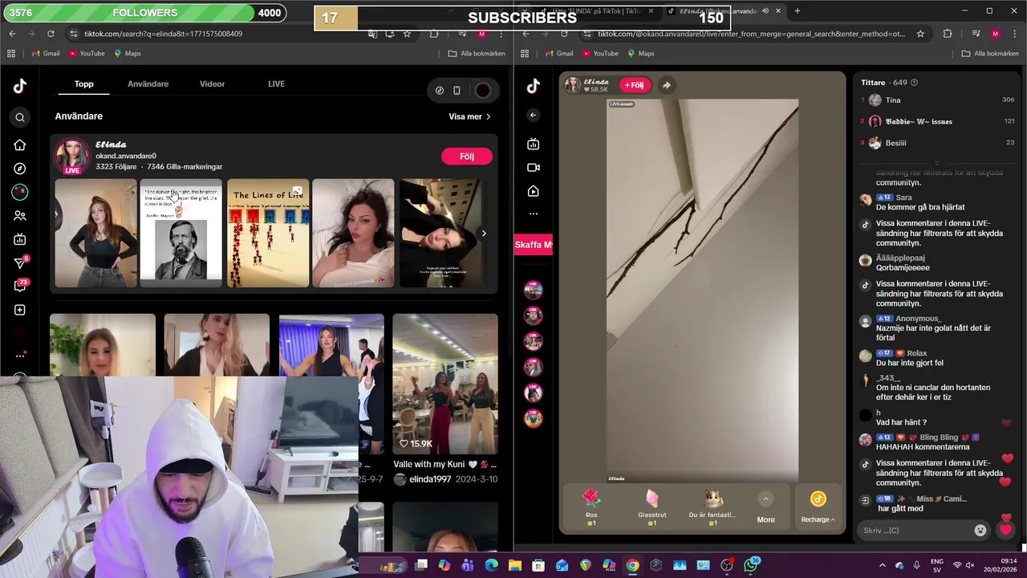This screenshot has height=578, width=1027.
Task: Click + Följ in the live stream header
Action: [x=634, y=85]
